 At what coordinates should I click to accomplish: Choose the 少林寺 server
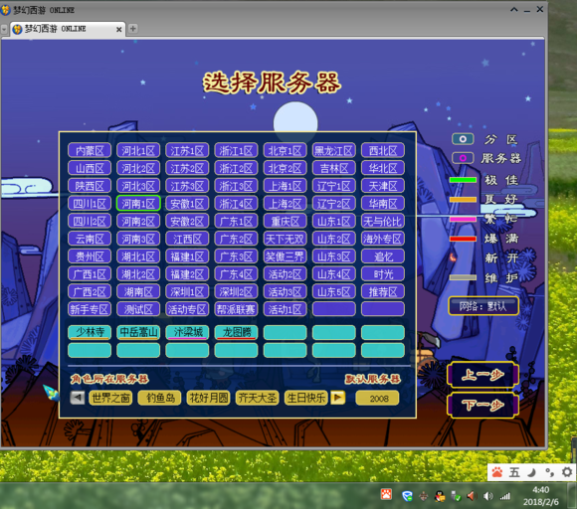[x=90, y=332]
